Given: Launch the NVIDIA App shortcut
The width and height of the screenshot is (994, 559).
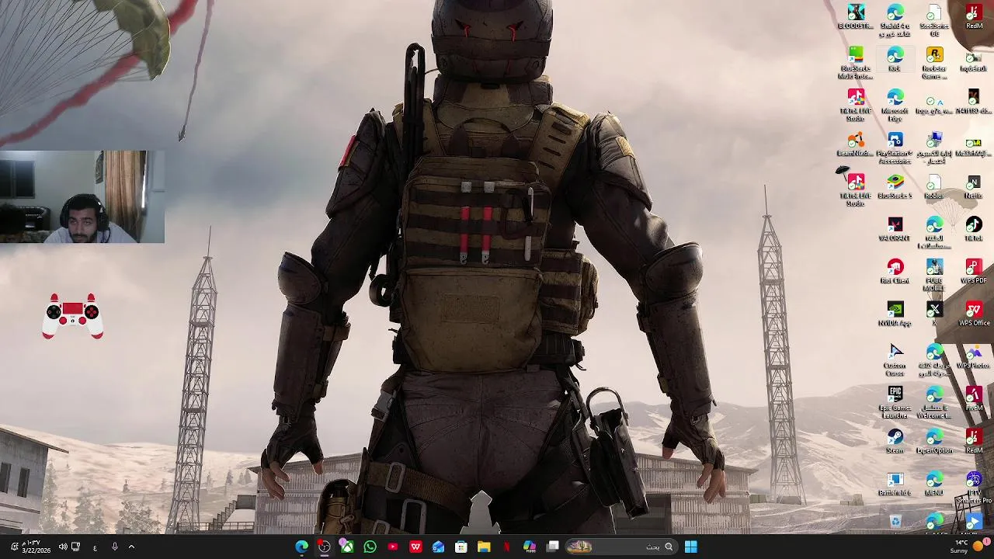Looking at the screenshot, I should 895,314.
